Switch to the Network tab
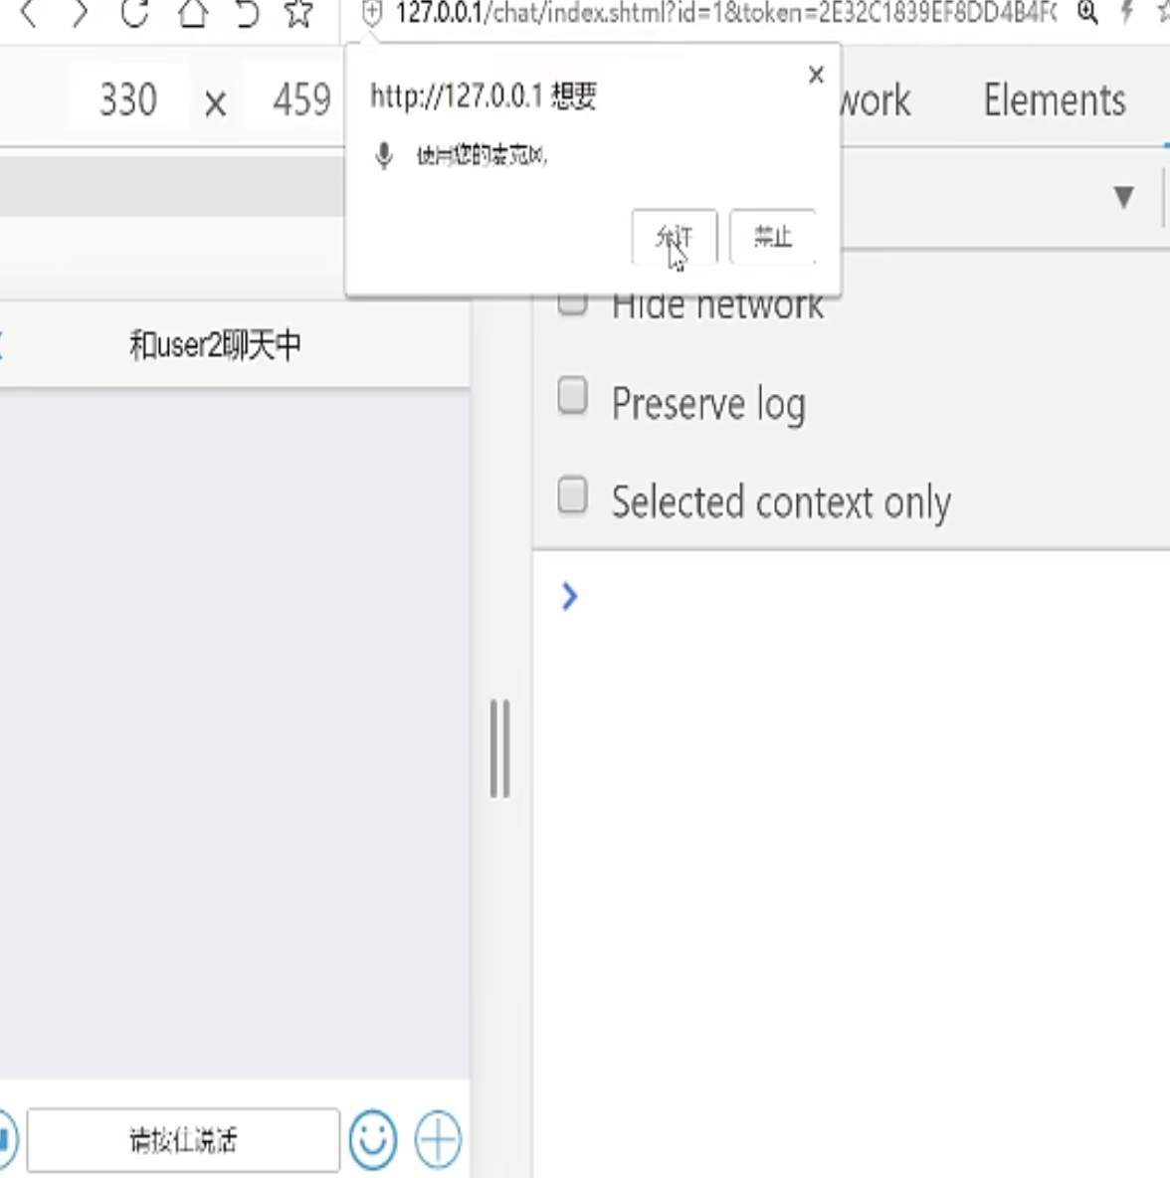1170x1178 pixels. (876, 99)
